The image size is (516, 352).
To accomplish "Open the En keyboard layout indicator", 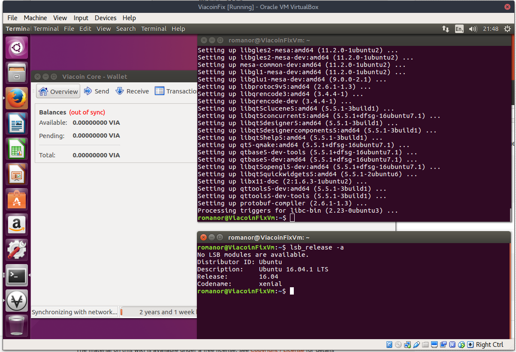I will tap(459, 29).
